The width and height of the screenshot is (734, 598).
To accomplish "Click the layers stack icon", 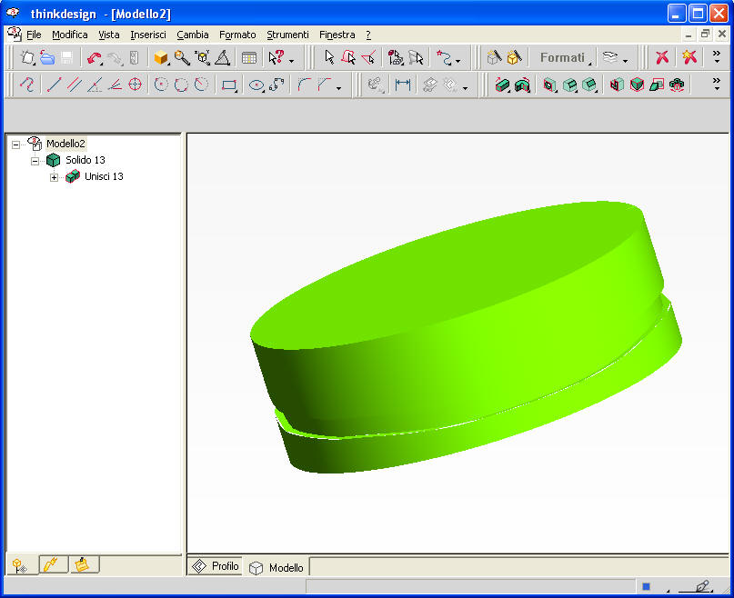I will (x=610, y=57).
